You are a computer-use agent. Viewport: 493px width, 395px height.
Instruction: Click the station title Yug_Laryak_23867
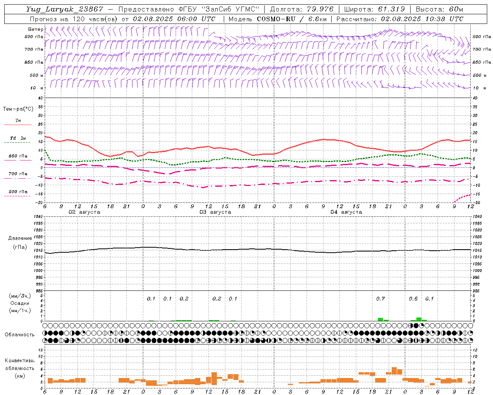coord(65,9)
